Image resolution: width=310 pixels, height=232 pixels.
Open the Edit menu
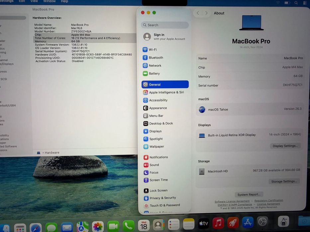point(22,1)
